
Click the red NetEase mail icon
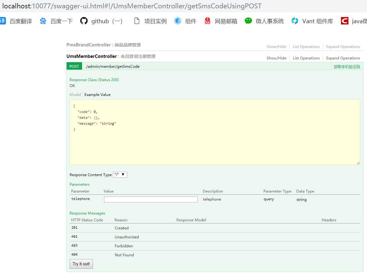pos(208,21)
